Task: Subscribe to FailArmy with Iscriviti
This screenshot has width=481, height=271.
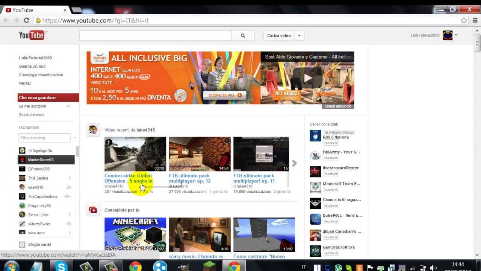Action: (331, 158)
